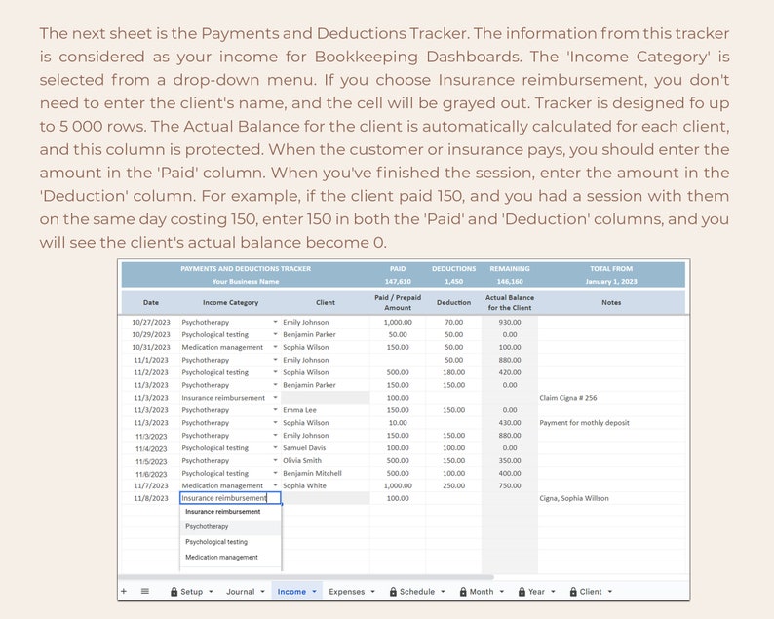Expand Expenses tab options arrow
The image size is (774, 619).
coord(372,592)
